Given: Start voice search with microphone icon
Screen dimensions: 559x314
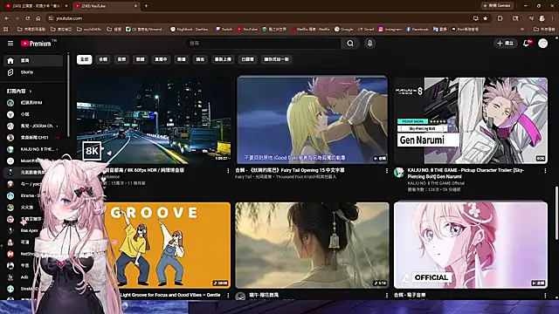Looking at the screenshot, I should 369,43.
